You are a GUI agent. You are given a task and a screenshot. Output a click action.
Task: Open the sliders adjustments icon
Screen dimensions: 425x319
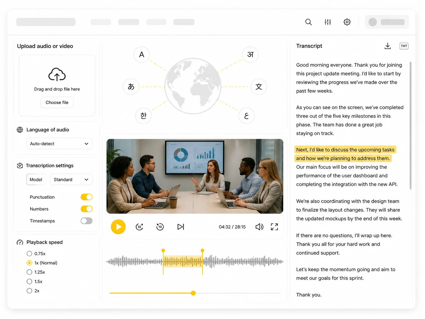point(328,22)
